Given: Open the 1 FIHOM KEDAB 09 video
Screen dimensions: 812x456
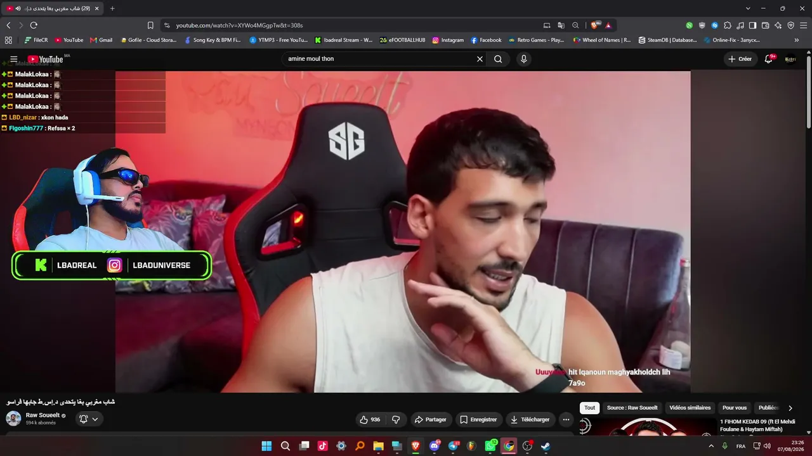Looking at the screenshot, I should pos(757,426).
